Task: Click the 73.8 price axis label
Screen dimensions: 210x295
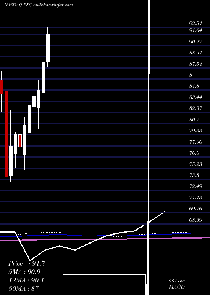Action: pos(194,175)
